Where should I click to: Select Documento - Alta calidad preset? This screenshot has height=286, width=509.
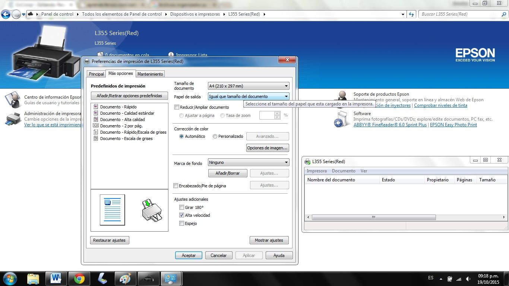point(123,120)
